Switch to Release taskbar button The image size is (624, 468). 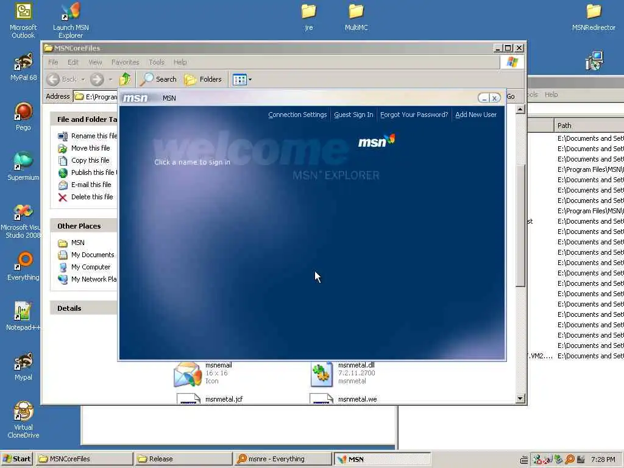[x=183, y=459]
